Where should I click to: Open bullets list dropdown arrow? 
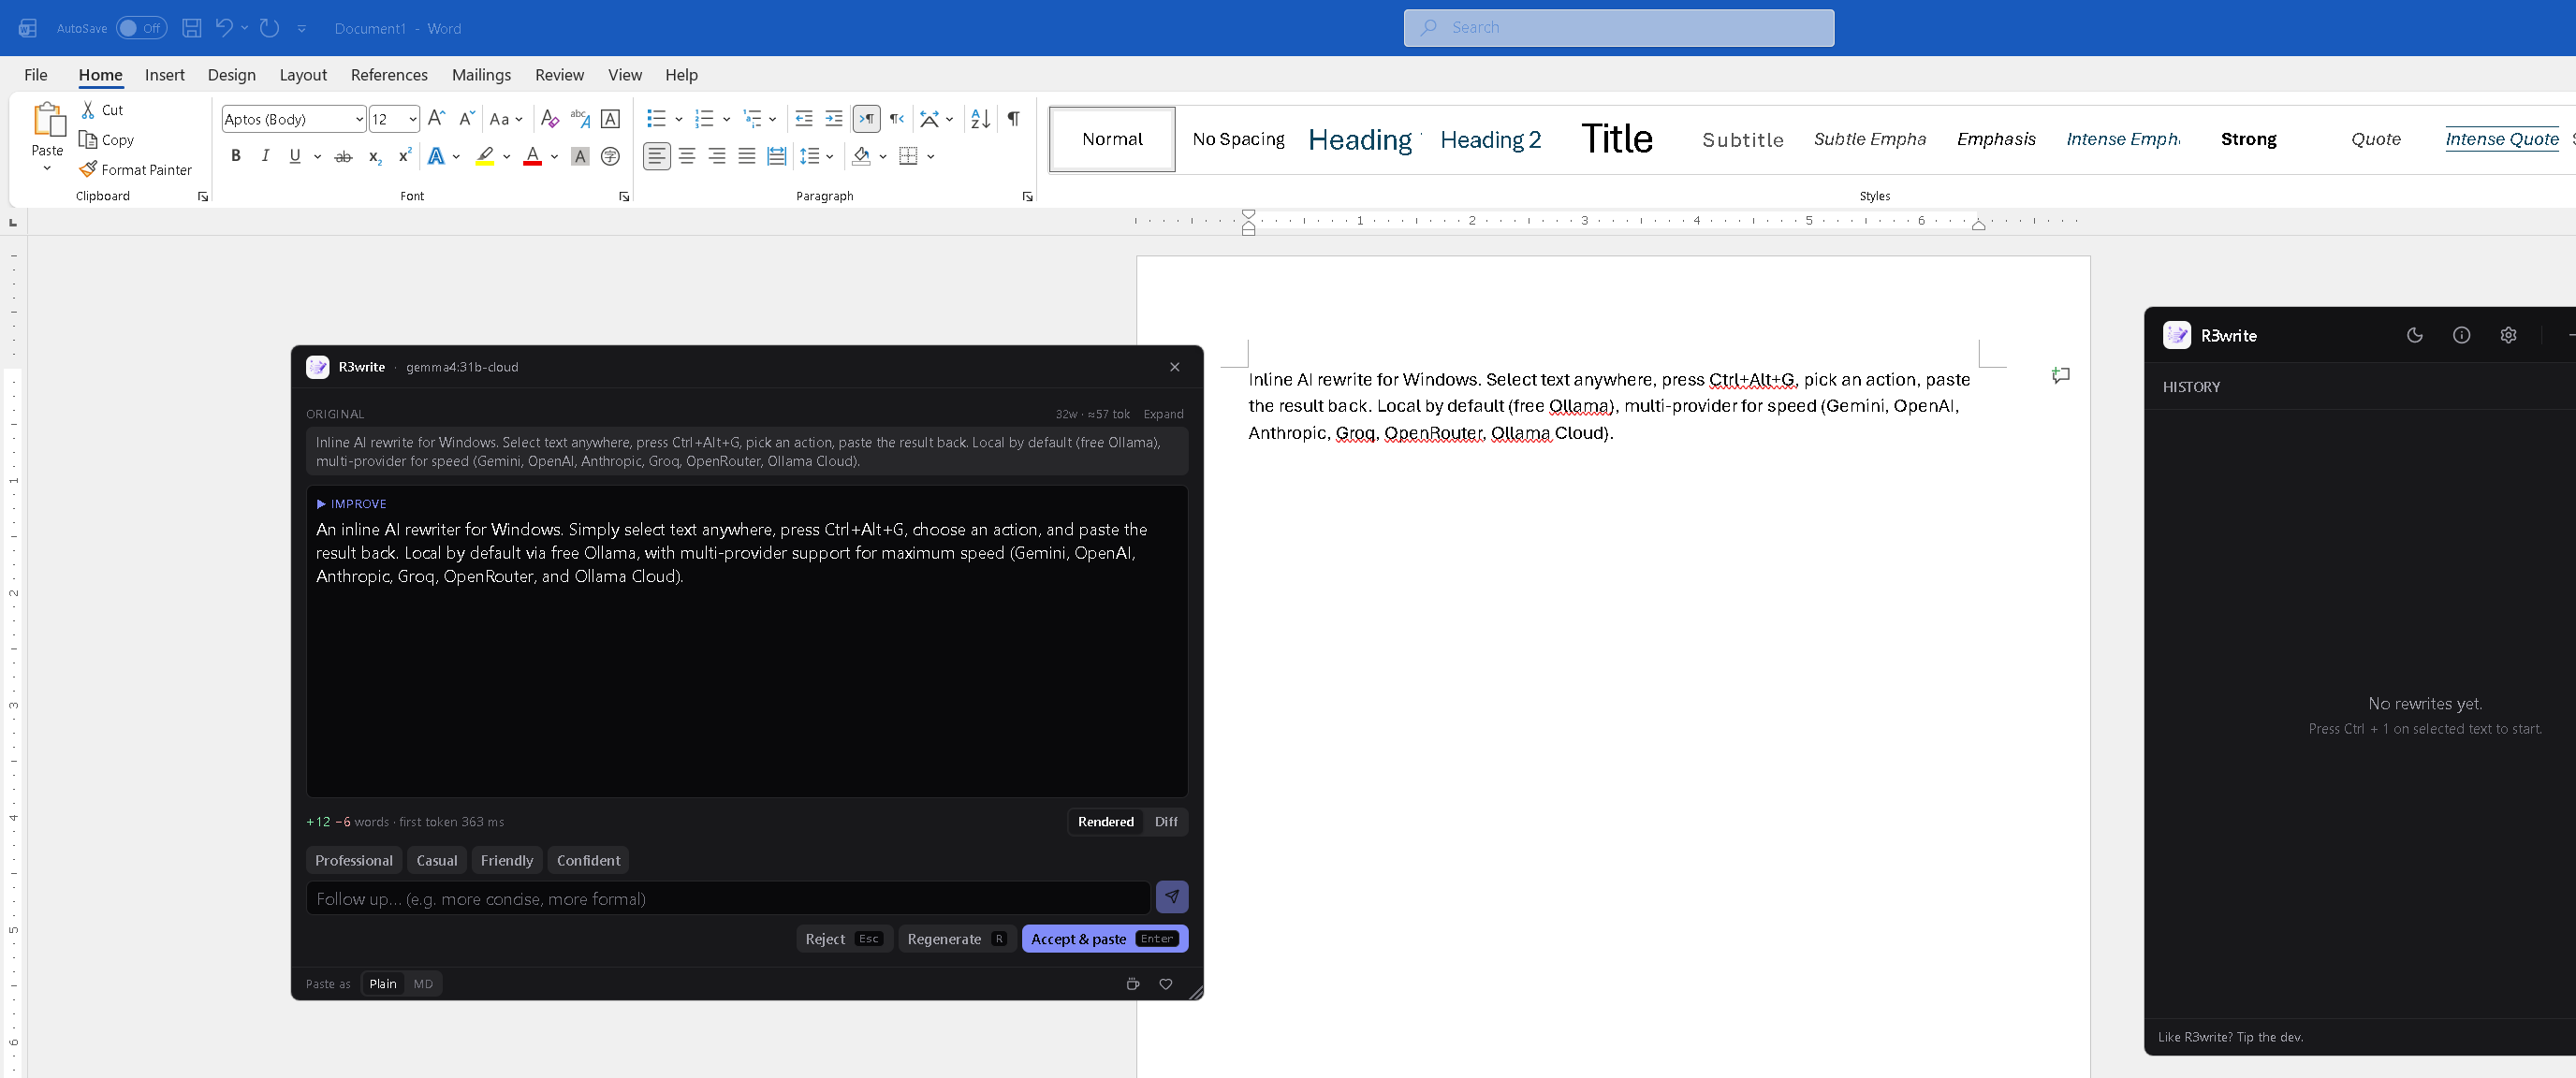click(x=678, y=119)
